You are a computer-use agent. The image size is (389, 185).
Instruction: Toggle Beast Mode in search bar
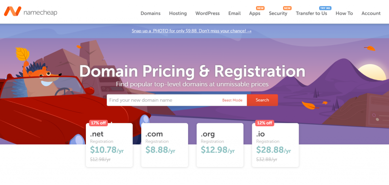tap(232, 100)
